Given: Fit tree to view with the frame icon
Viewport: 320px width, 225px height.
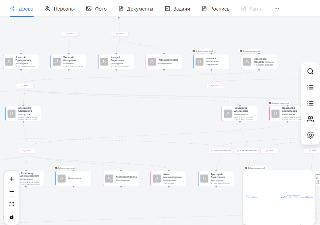Looking at the screenshot, I should coord(12,204).
